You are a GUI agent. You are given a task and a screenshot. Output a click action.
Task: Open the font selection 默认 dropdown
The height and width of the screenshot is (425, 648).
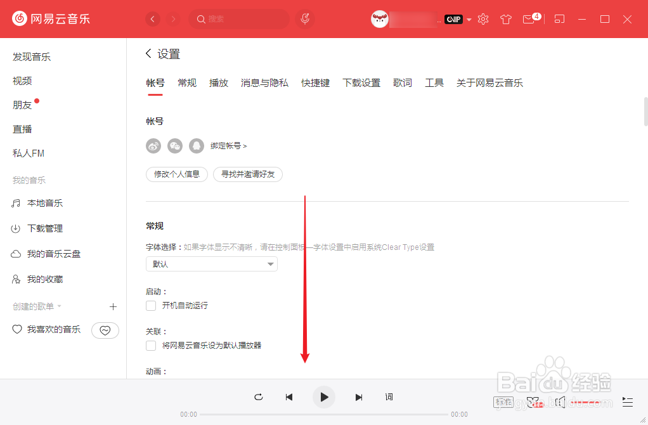[x=212, y=264]
